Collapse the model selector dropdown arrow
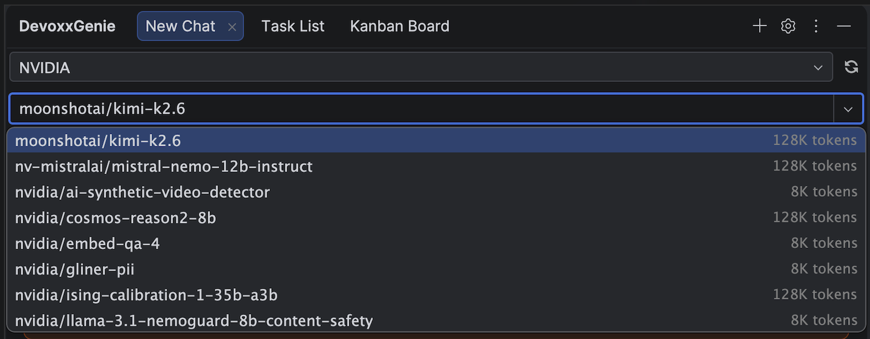Screen dimensions: 870x339 pos(848,109)
